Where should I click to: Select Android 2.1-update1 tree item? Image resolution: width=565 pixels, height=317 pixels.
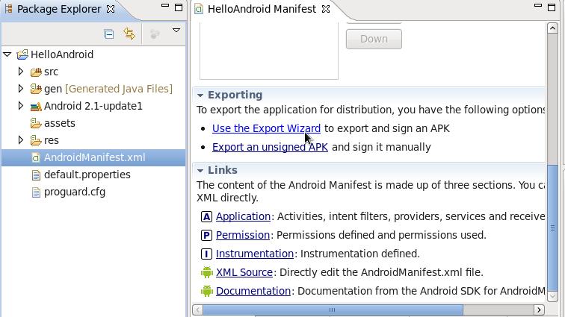click(93, 106)
